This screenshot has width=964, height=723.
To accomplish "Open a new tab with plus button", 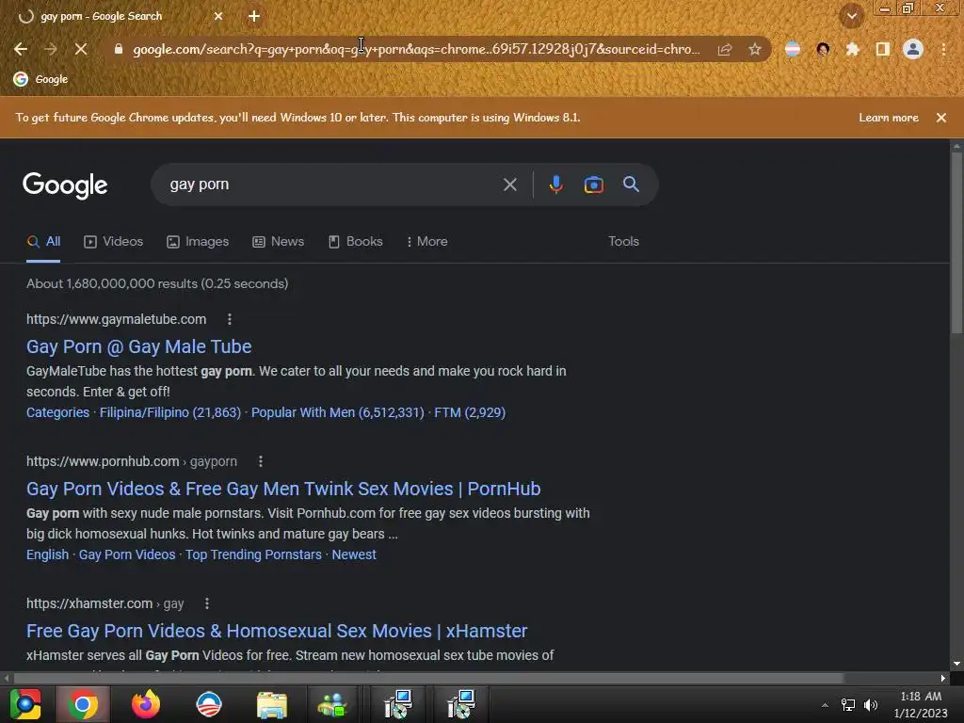I will click(254, 16).
